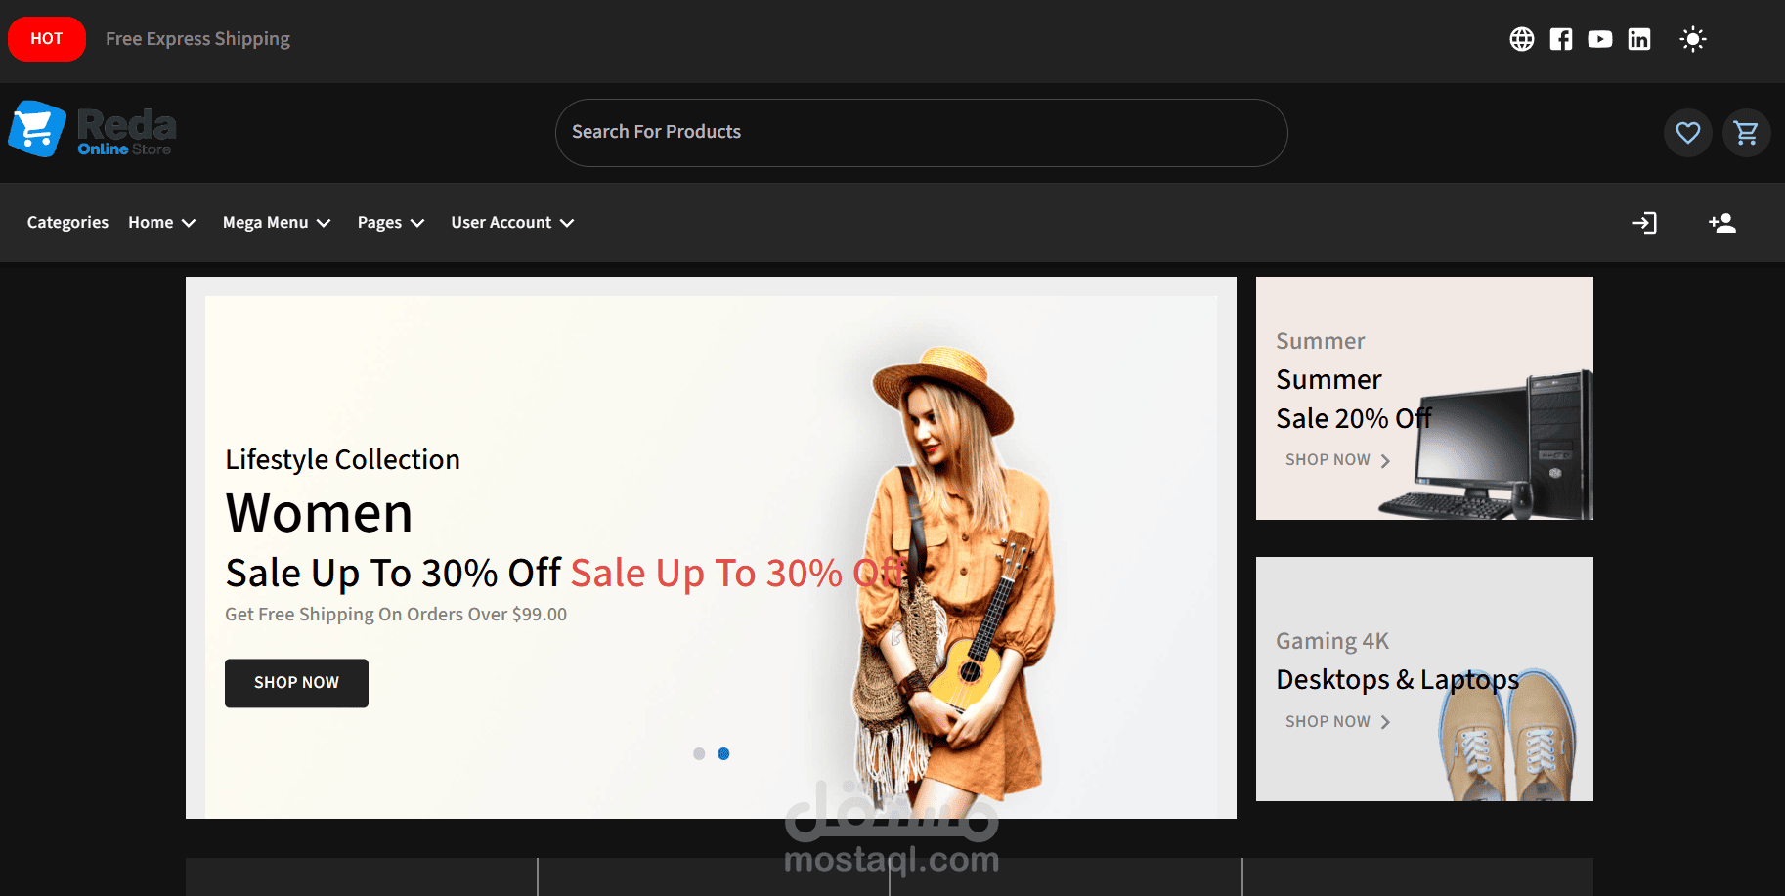Select the first slider pagination dot
The height and width of the screenshot is (896, 1785).
(699, 754)
